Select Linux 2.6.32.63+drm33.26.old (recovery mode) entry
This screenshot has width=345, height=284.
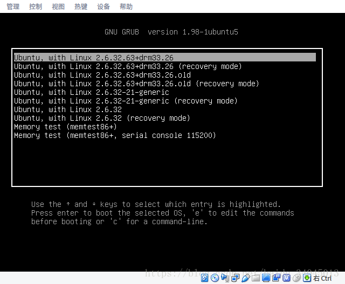[136, 84]
